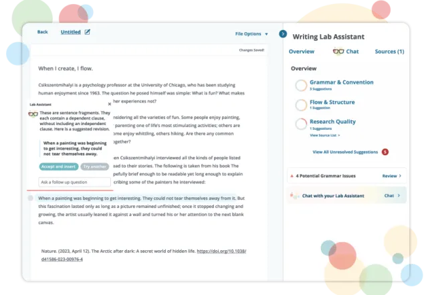The image size is (428, 295).
Task: Click the Ask a follow up question field
Action: tap(74, 182)
